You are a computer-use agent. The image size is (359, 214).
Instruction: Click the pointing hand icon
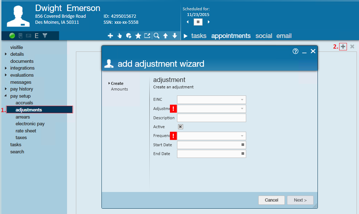[120, 35]
